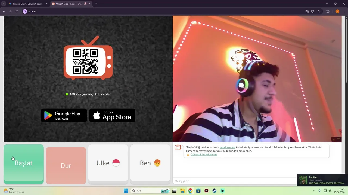Show hidden system tray icons
Image resolution: width=348 pixels, height=195 pixels.
point(314,191)
